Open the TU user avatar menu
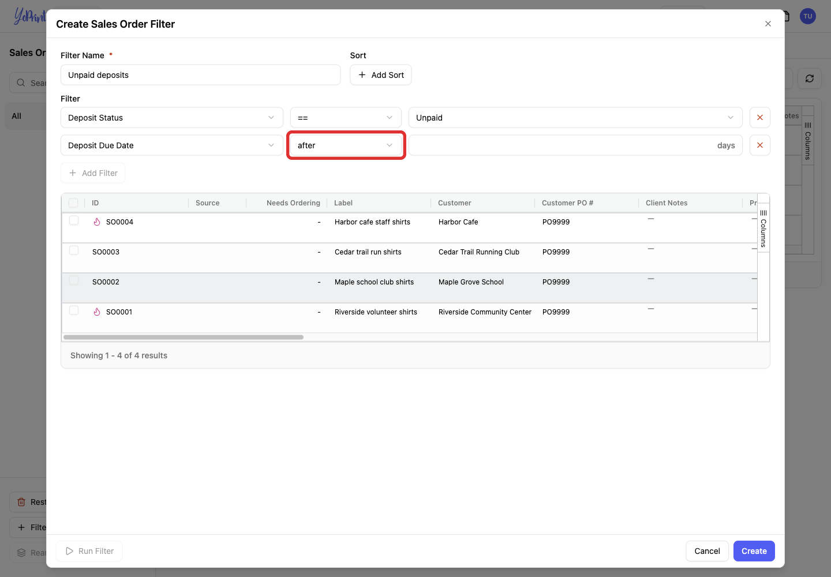 tap(808, 16)
